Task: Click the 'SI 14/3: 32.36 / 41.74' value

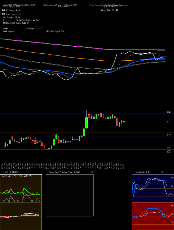Action: click(27, 20)
